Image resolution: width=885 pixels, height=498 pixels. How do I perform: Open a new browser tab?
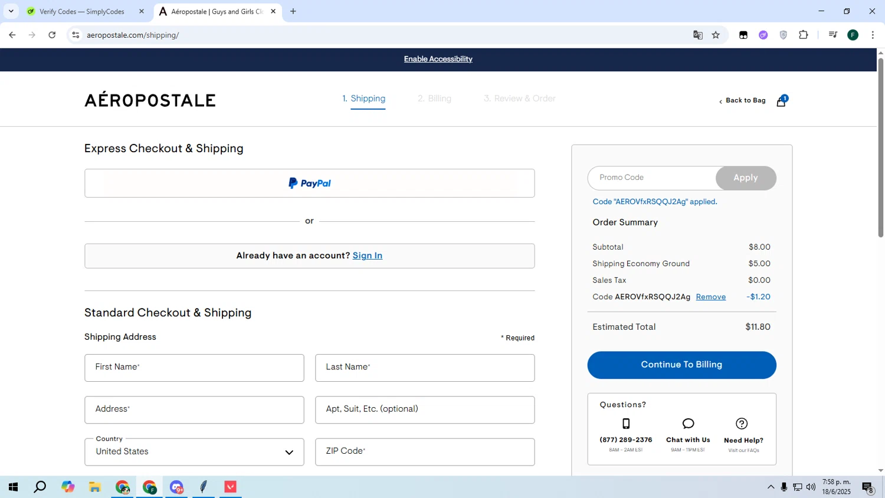click(293, 11)
